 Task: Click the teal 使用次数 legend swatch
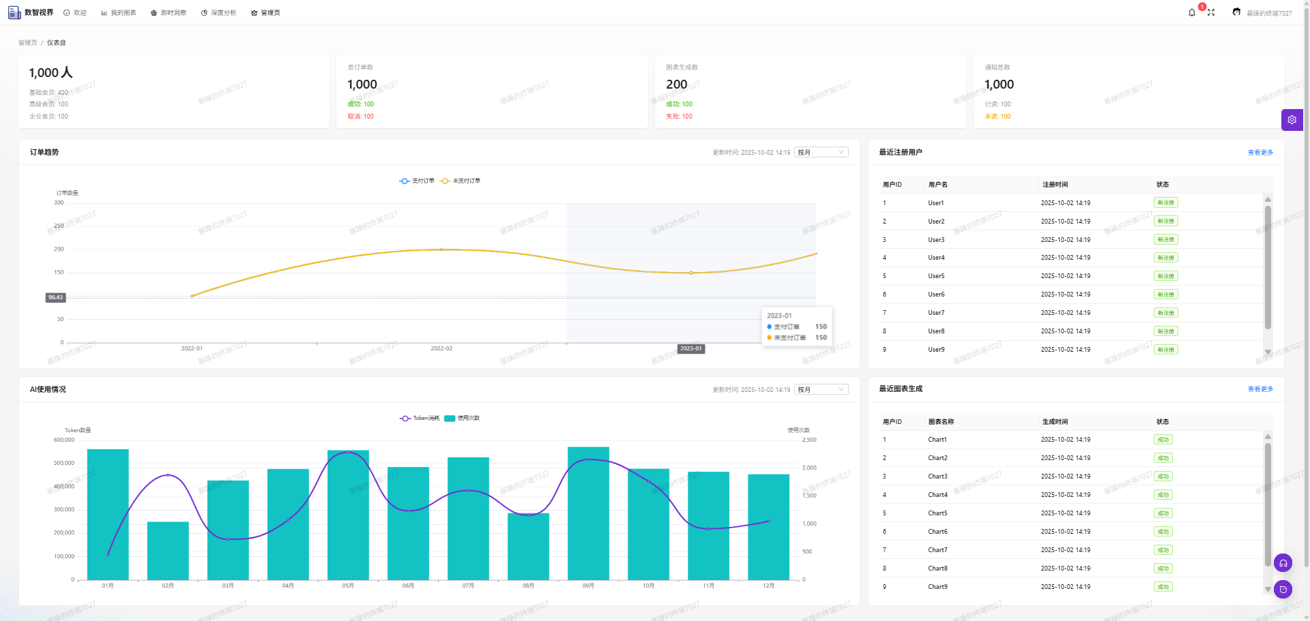click(x=450, y=419)
